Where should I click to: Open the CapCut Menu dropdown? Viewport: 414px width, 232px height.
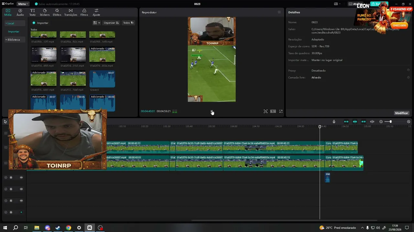click(23, 4)
